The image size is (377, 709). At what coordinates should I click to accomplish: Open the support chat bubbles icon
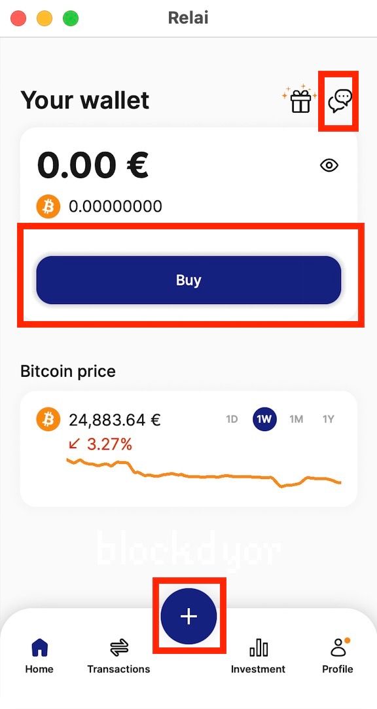[340, 100]
